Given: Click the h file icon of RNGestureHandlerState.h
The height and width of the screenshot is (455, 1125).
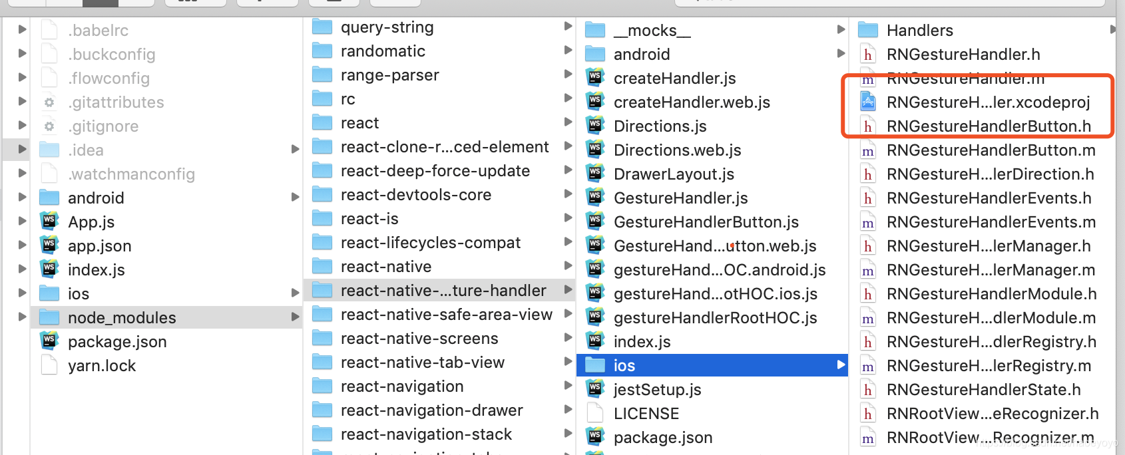Looking at the screenshot, I should (868, 390).
